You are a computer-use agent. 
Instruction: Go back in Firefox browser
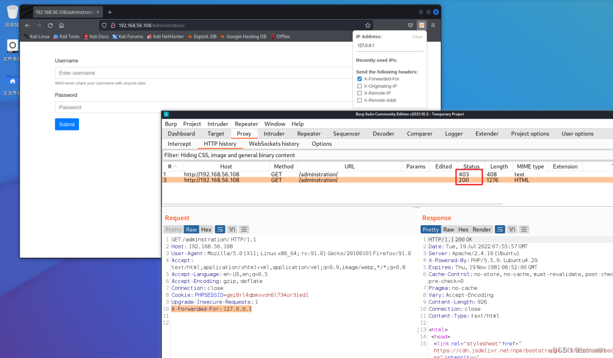pos(27,26)
